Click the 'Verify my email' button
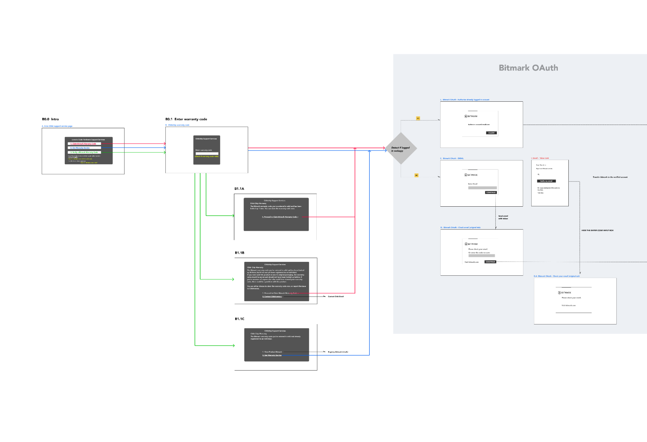This screenshot has width=647, height=442. [546, 181]
